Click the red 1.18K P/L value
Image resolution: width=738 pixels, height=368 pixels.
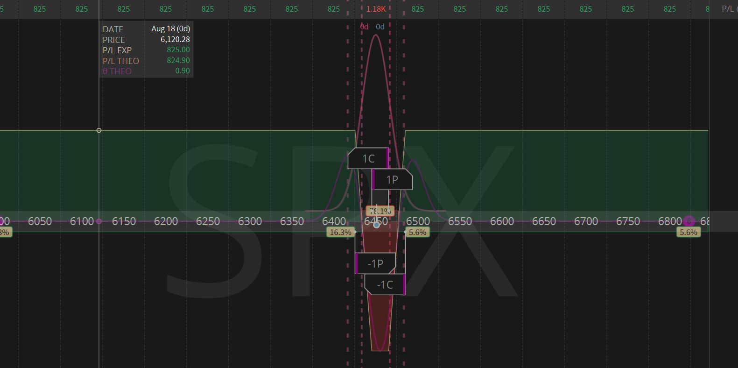tap(376, 9)
